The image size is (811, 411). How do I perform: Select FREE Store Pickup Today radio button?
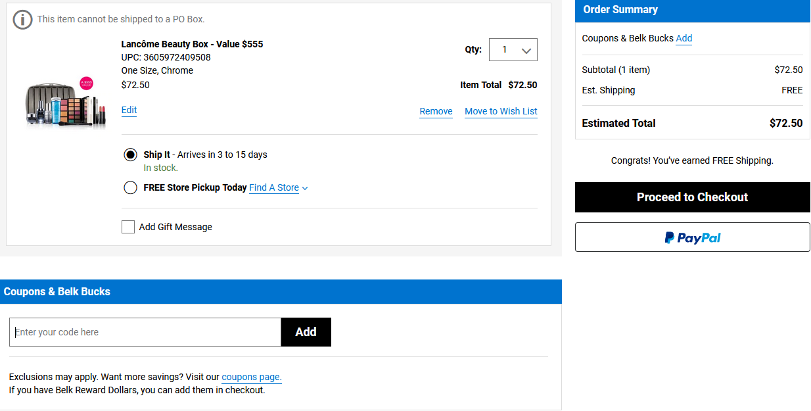coord(130,187)
